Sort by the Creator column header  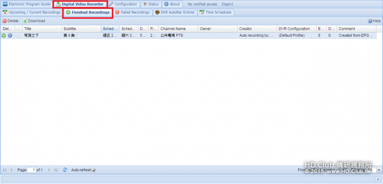pyautogui.click(x=257, y=29)
